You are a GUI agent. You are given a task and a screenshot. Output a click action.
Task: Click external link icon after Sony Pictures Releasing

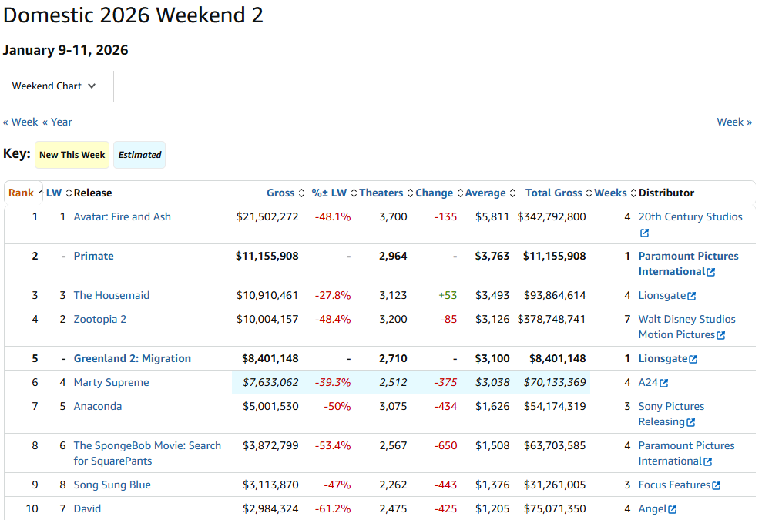pos(690,422)
